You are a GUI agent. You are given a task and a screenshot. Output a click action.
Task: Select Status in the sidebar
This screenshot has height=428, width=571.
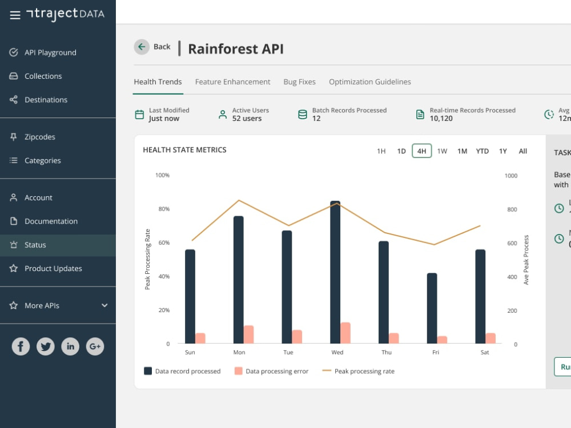pos(58,245)
